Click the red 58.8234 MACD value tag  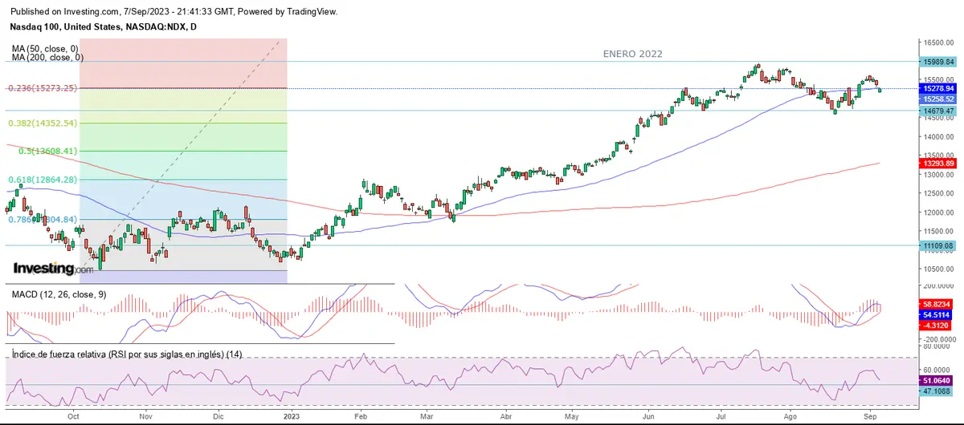click(937, 306)
